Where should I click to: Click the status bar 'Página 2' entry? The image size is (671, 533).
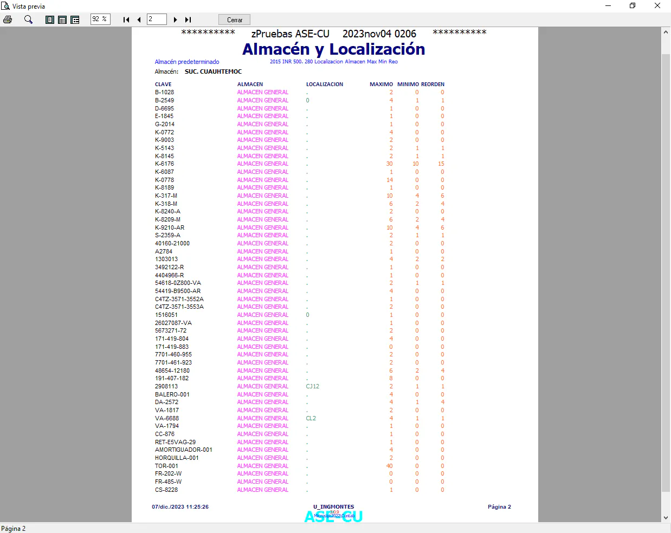pos(14,529)
